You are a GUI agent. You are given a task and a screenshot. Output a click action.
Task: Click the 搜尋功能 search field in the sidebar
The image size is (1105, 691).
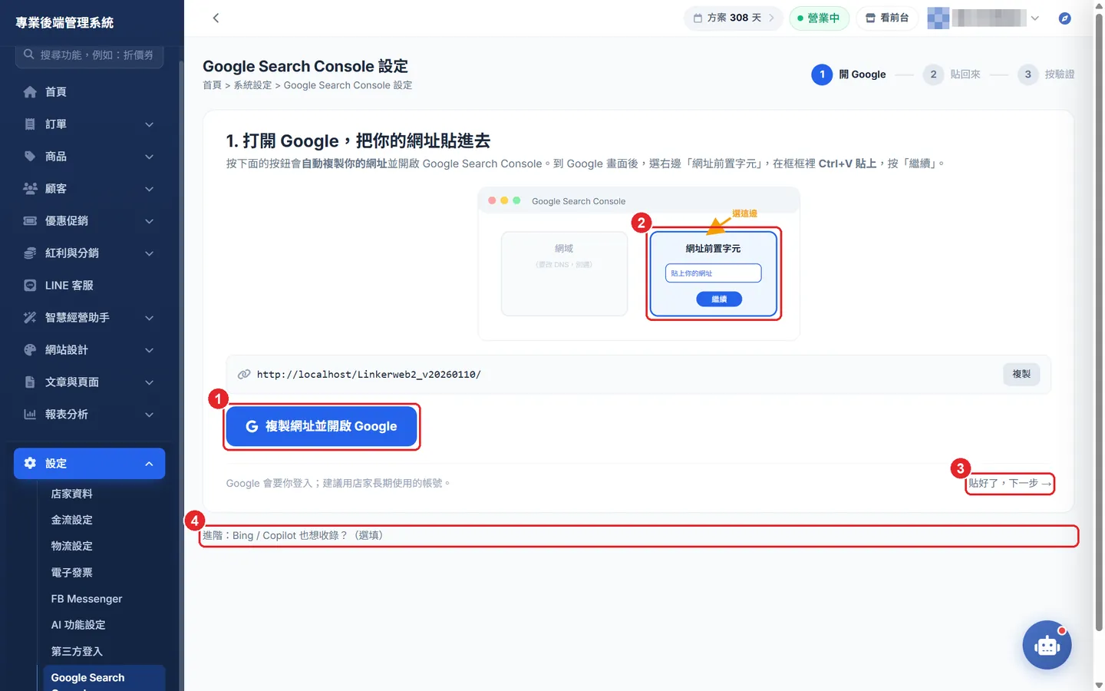89,55
